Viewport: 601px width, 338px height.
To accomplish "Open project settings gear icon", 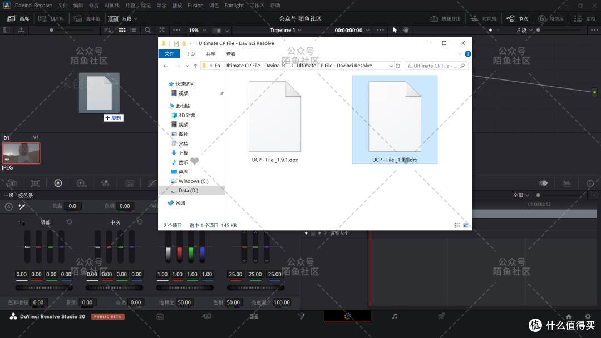I will click(x=588, y=316).
